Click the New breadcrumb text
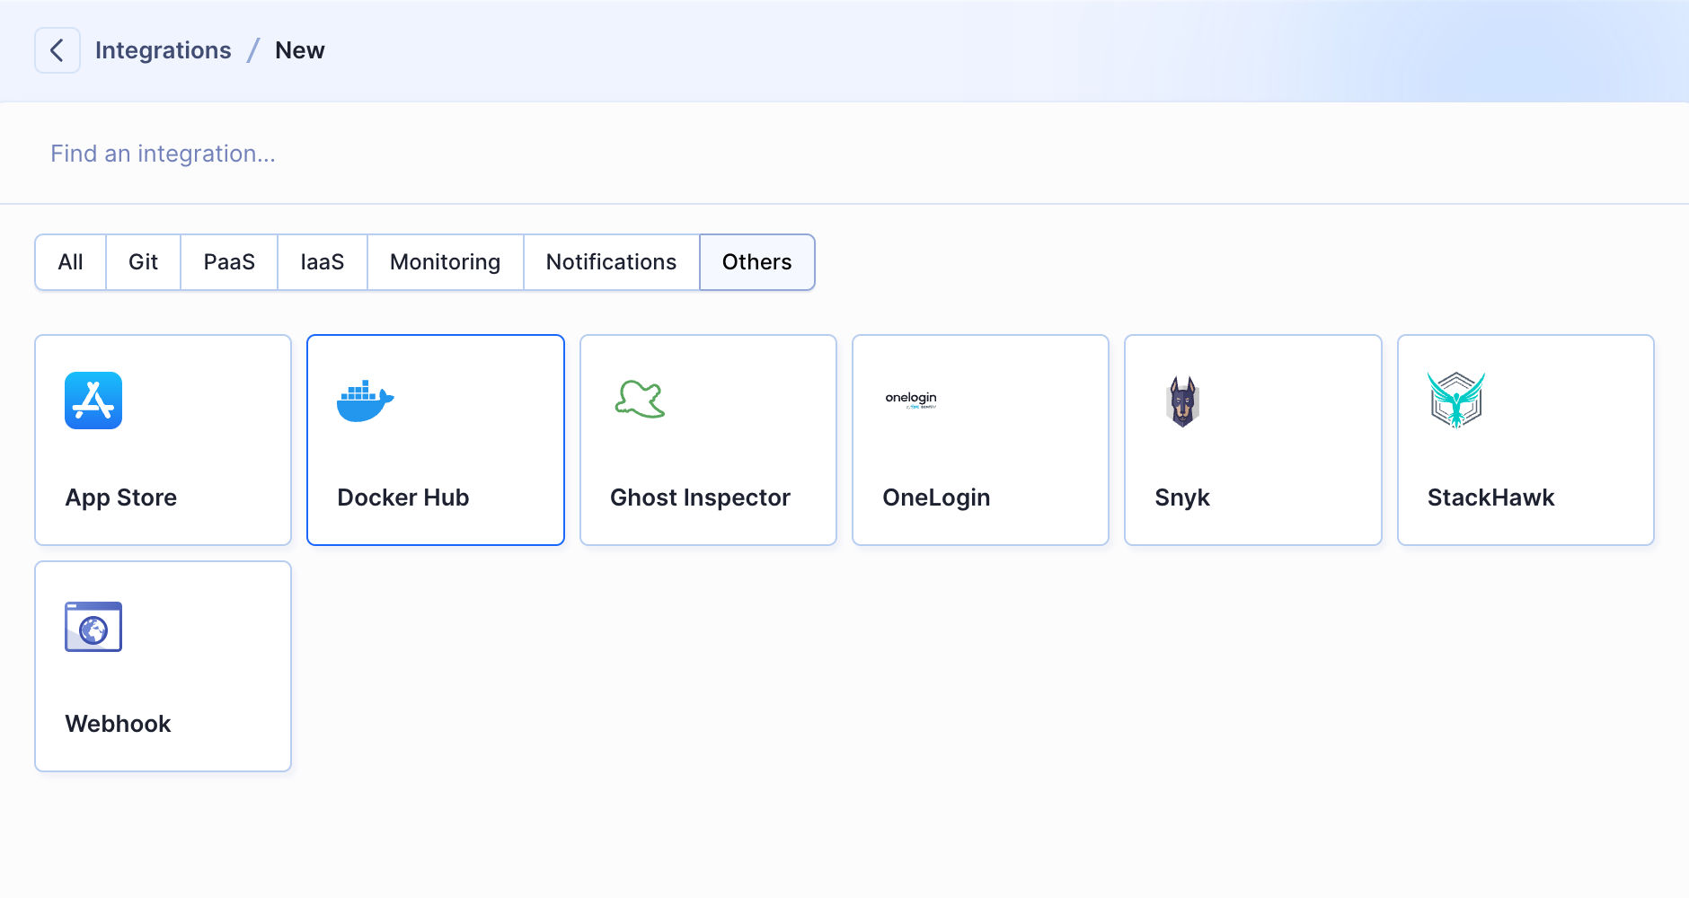Viewport: 1689px width, 898px height. 300,50
